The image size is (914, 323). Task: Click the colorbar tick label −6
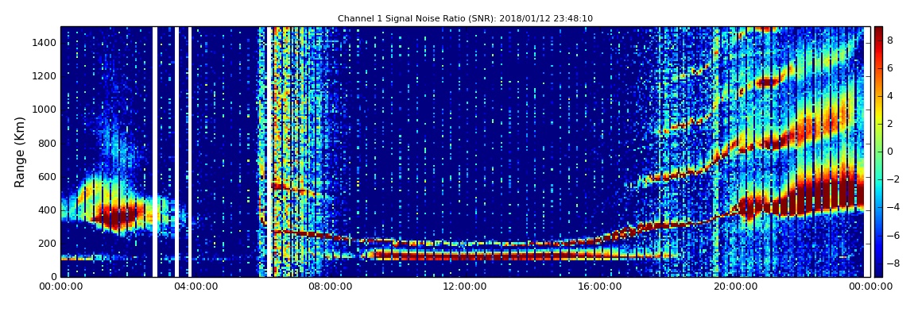coord(894,235)
